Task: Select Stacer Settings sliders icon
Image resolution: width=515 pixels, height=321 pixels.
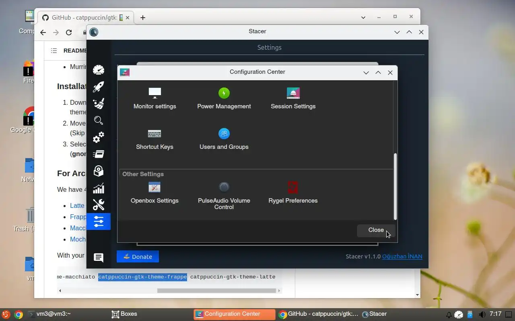Action: click(x=99, y=221)
